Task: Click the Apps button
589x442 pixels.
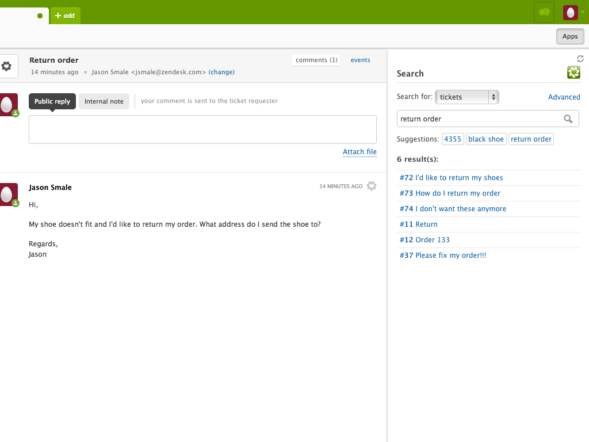Action: click(x=570, y=36)
